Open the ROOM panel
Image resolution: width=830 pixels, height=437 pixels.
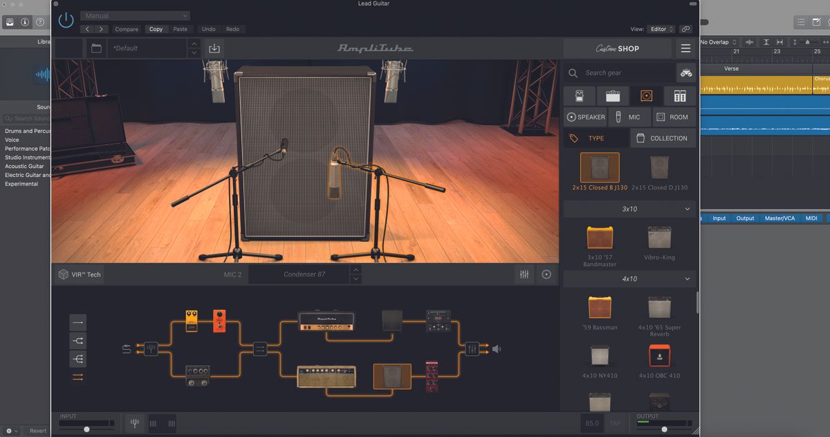coord(673,117)
